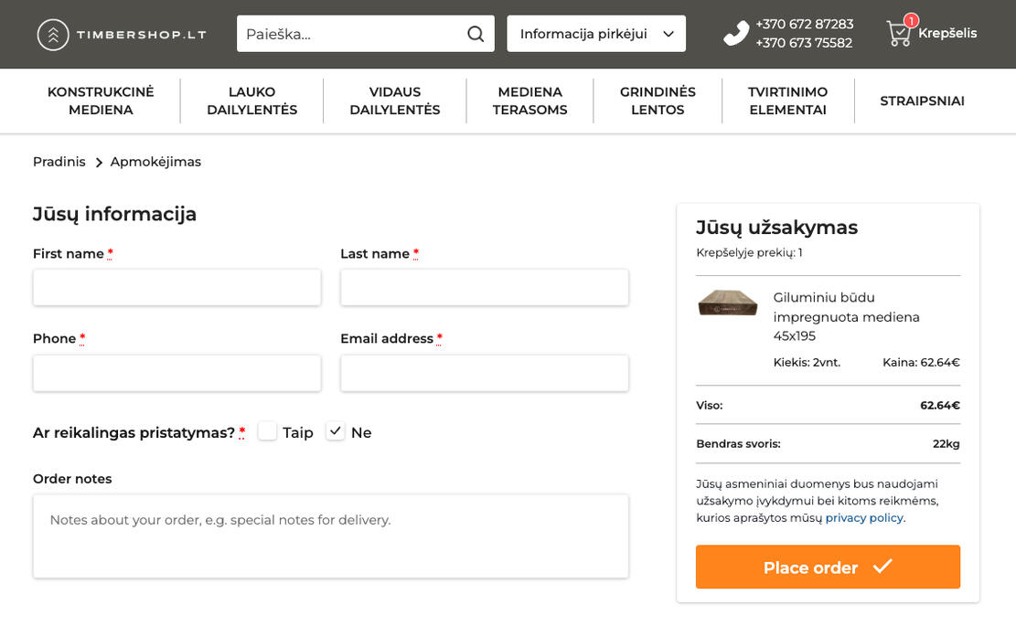Focus the First name input field
The width and height of the screenshot is (1016, 637).
click(x=176, y=287)
